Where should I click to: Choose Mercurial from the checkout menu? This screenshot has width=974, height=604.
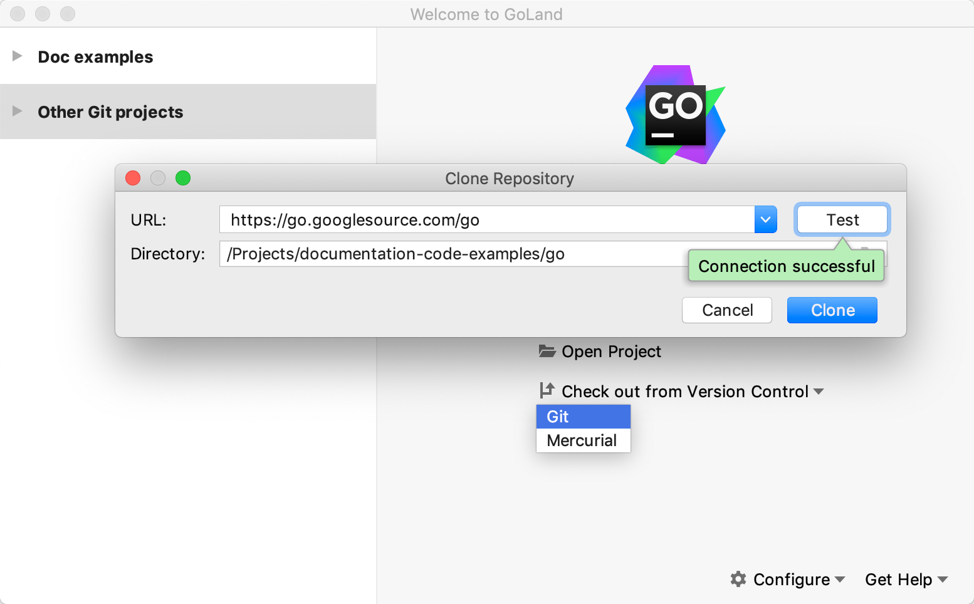(x=584, y=440)
